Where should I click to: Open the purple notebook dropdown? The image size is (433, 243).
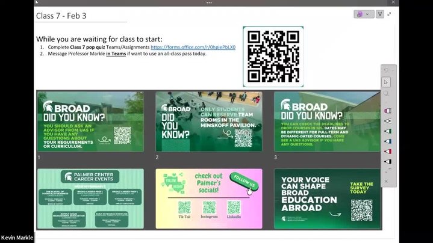click(x=363, y=14)
